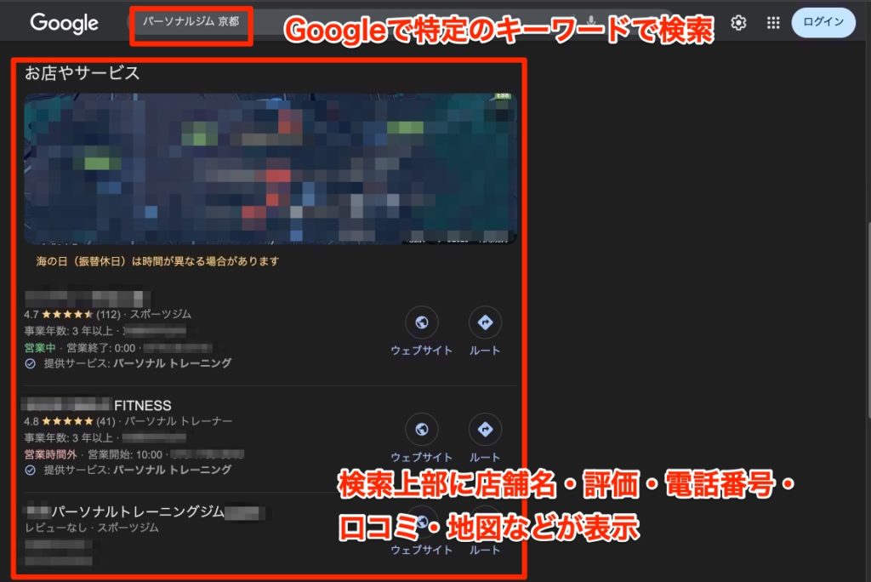Focus search box containing パーソナルジム 京都
871x582 pixels.
click(191, 21)
